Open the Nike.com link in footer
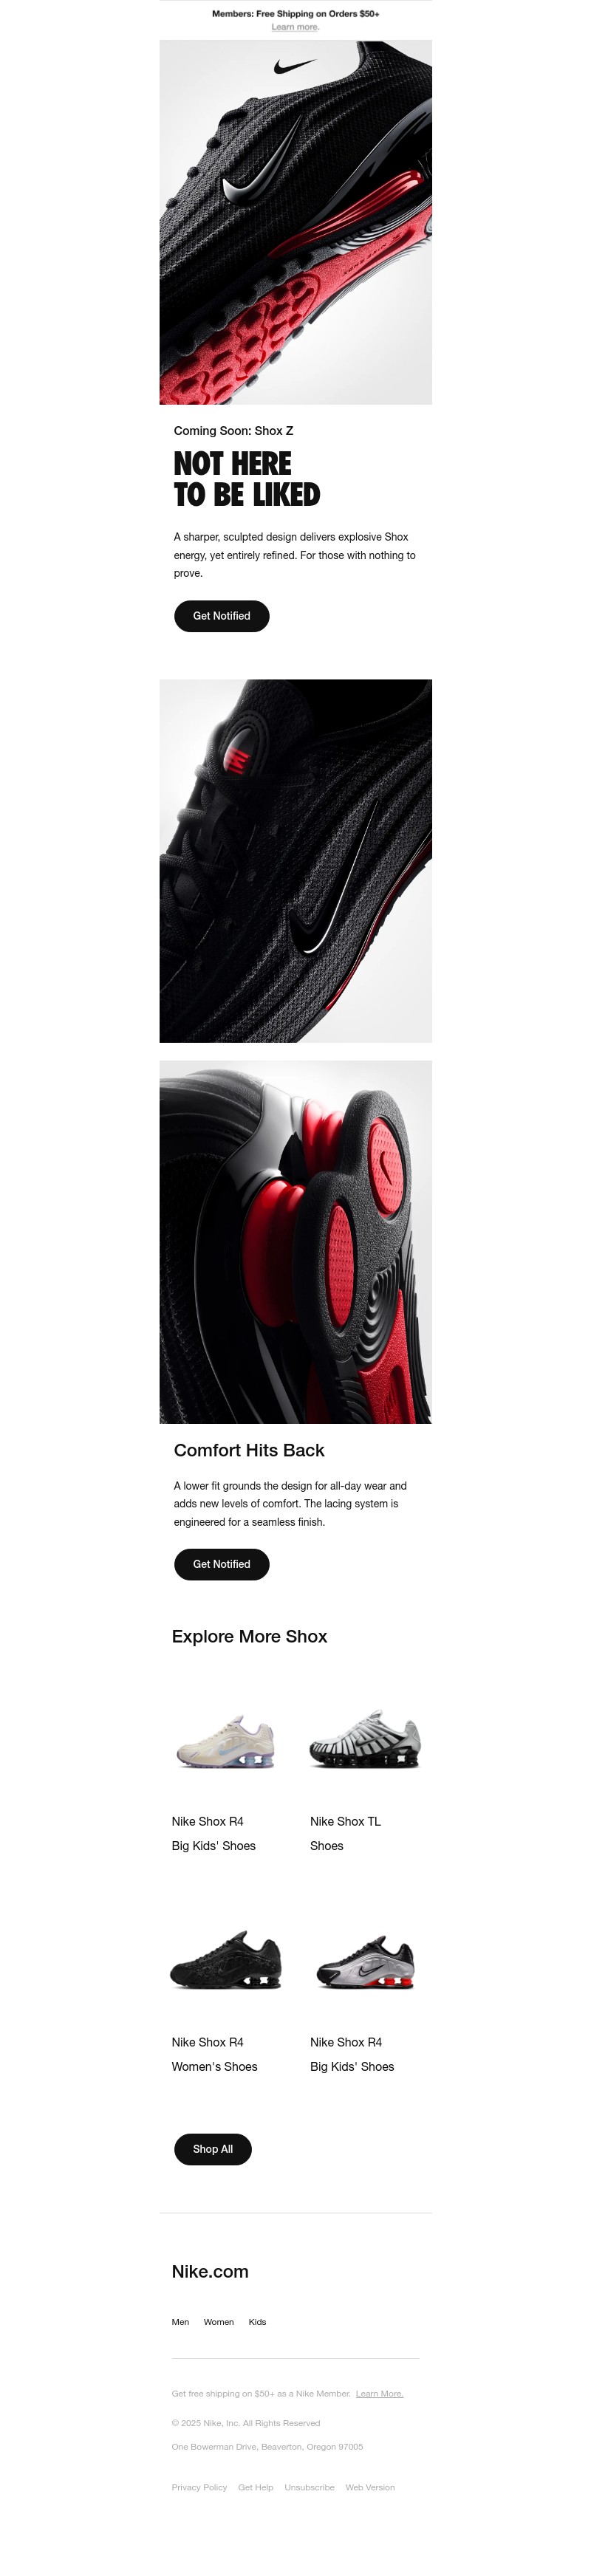 (210, 2272)
